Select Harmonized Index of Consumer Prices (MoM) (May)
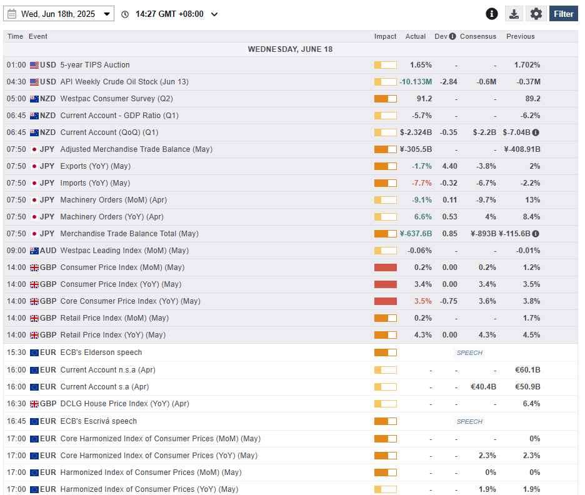This screenshot has height=495, width=585. tap(290, 472)
